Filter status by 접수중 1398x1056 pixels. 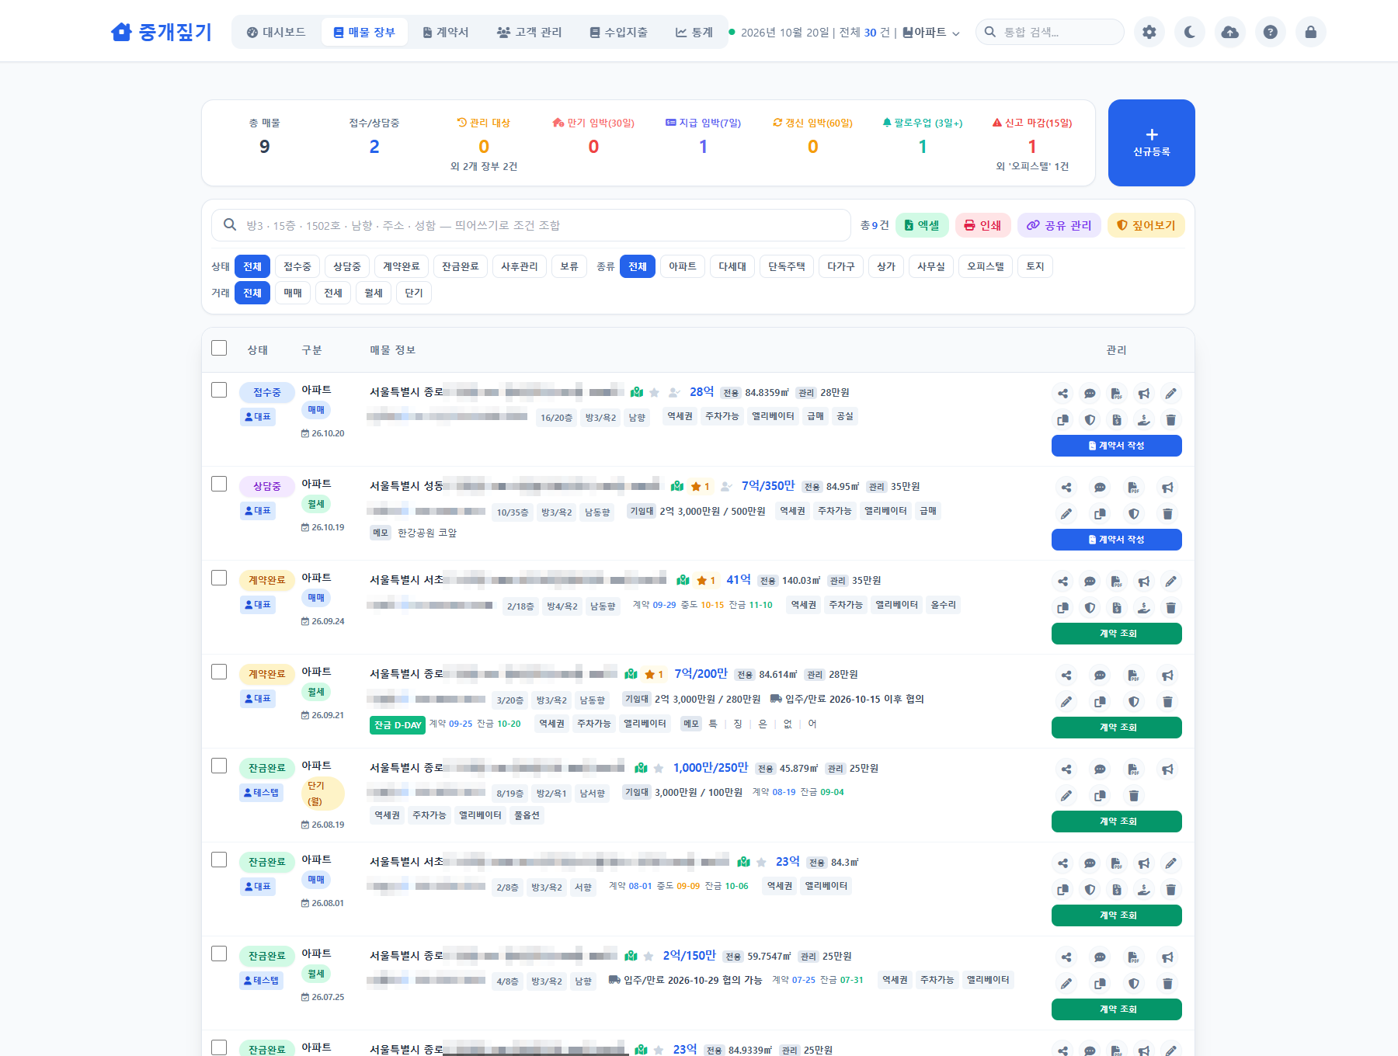297,266
